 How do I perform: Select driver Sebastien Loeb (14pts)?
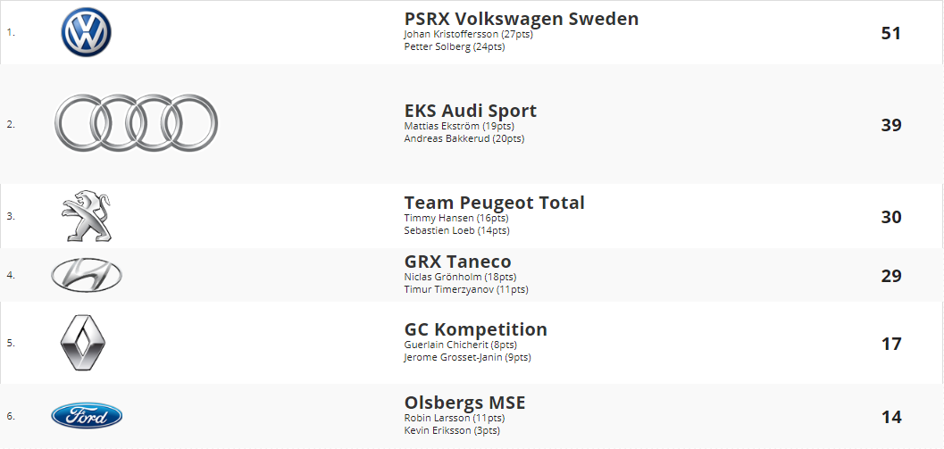click(457, 230)
